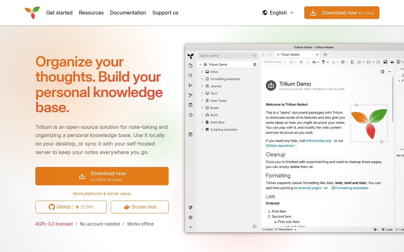The image size is (404, 252).
Task: Open the Get started menu
Action: [59, 13]
